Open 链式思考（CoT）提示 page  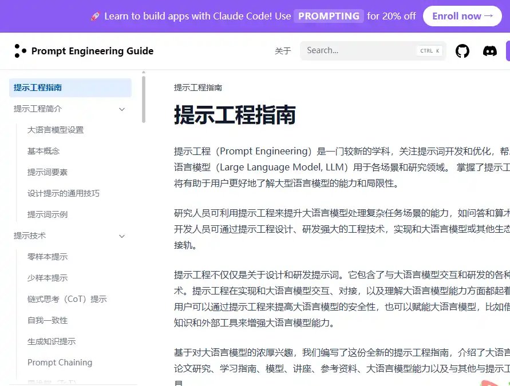(67, 299)
